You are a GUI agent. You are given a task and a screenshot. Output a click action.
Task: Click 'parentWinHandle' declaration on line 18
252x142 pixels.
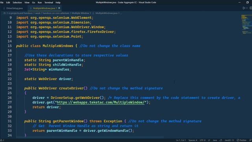68,60
